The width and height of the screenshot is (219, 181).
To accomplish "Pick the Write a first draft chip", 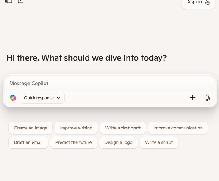I will pos(123,128).
